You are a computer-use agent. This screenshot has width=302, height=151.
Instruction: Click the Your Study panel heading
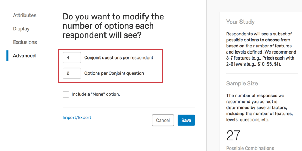coord(241,22)
